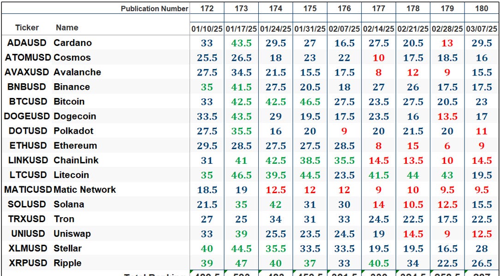This screenshot has width=500, height=276.
Task: Click the 'ChainLink' name cell
Action: pos(76,160)
